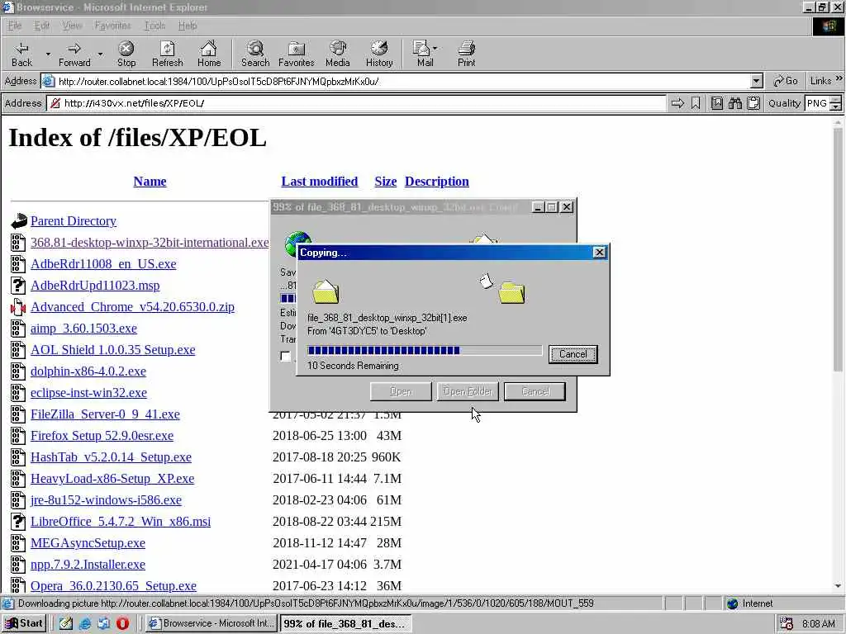Click the Parent Directory back-arrow icon

pyautogui.click(x=18, y=220)
